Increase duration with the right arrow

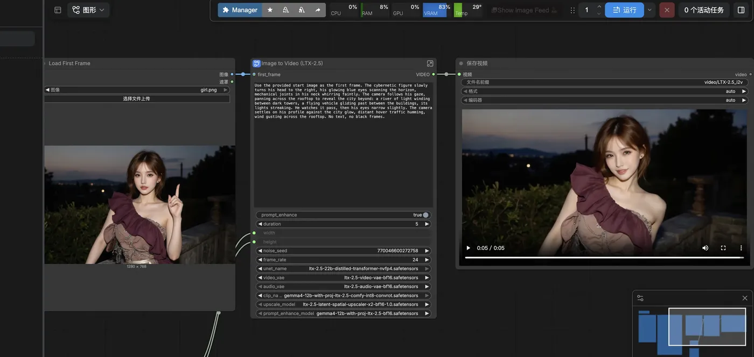pos(427,224)
